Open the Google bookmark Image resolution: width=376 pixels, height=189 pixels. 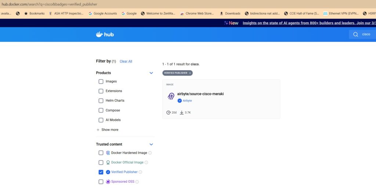(x=129, y=14)
